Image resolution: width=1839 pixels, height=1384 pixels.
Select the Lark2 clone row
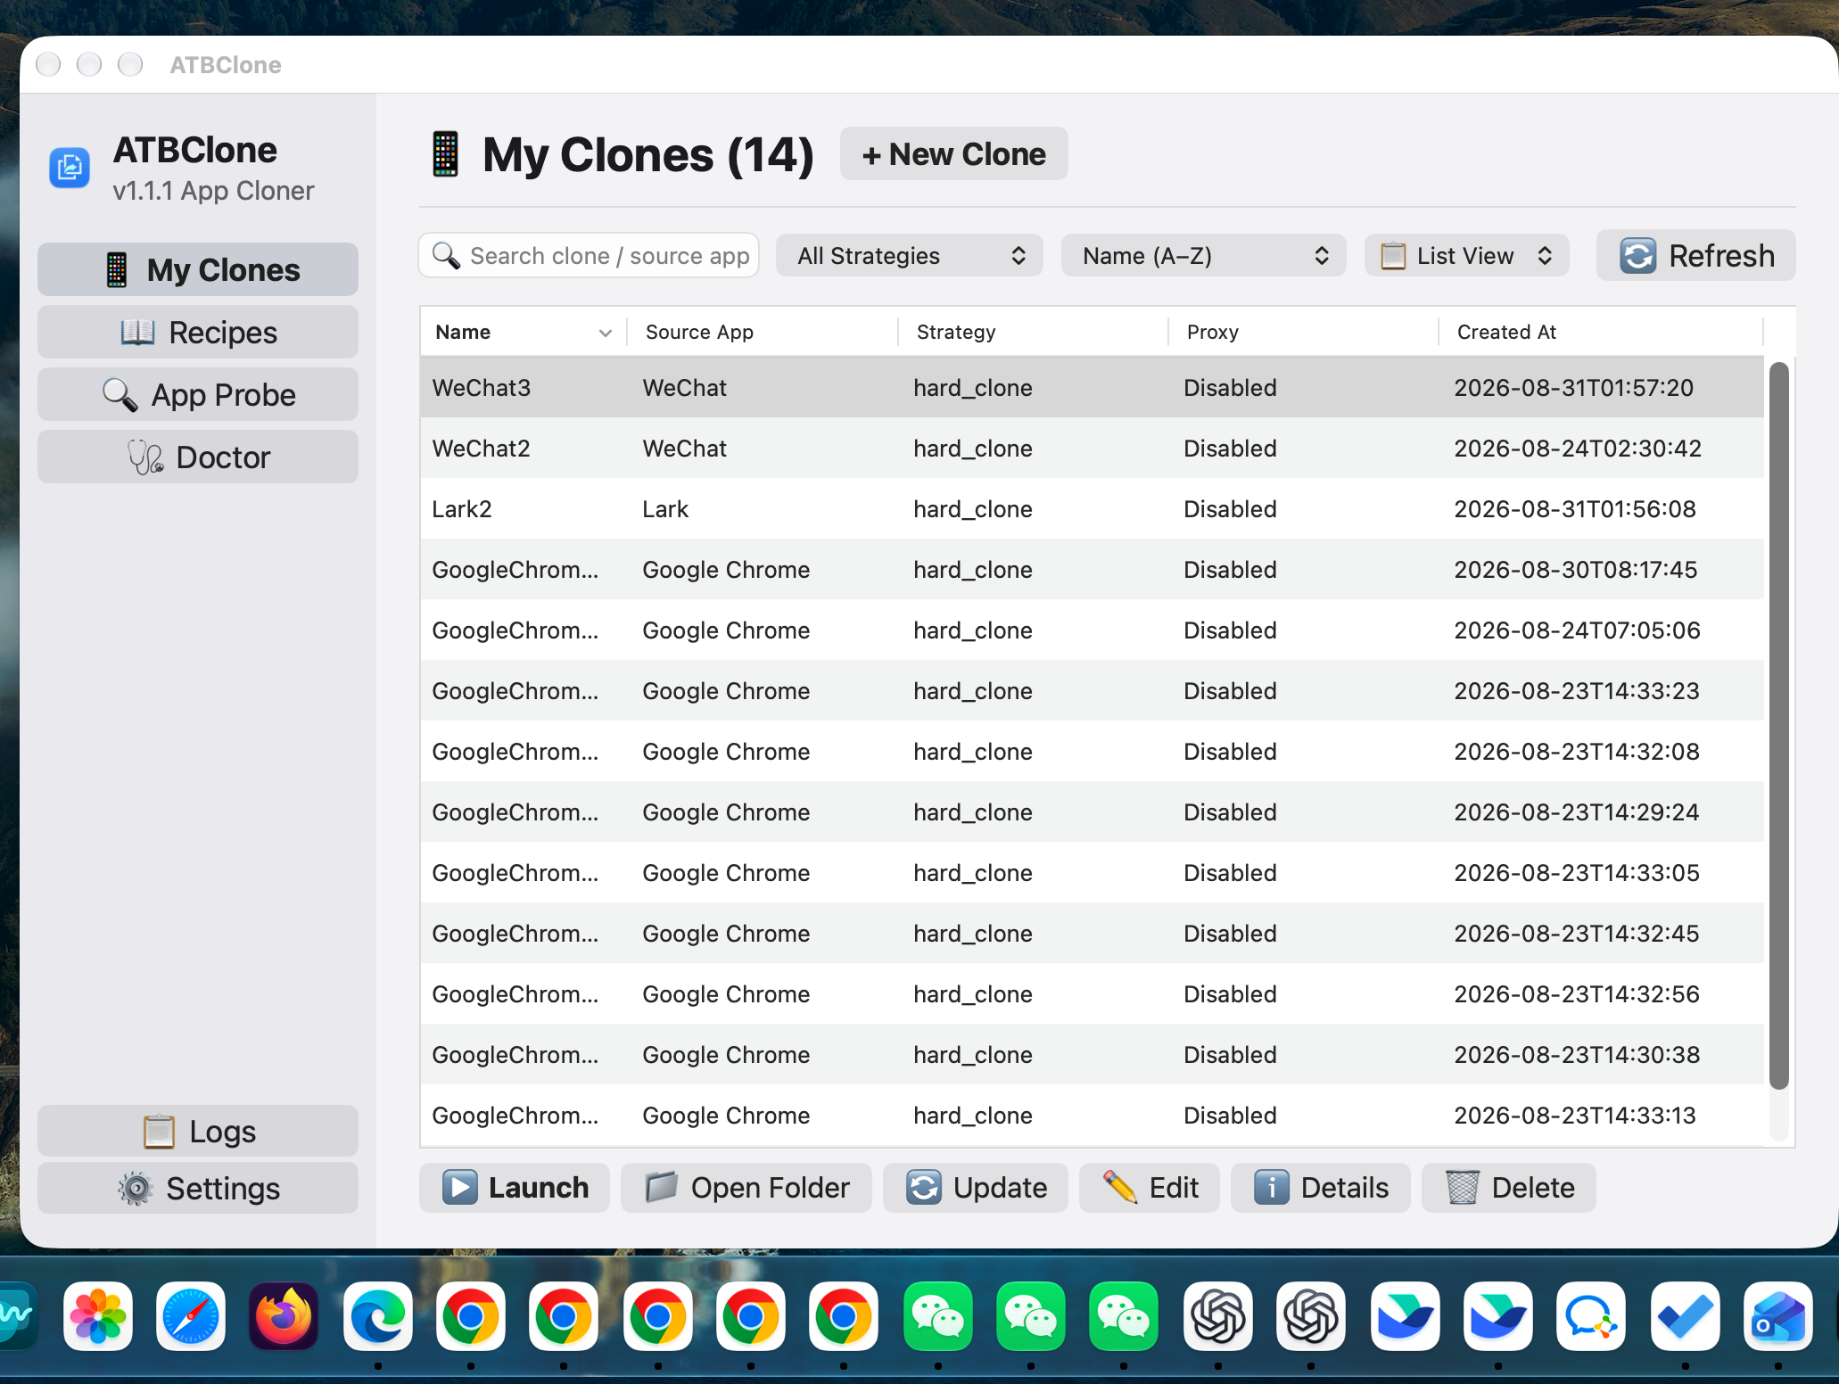(1092, 508)
